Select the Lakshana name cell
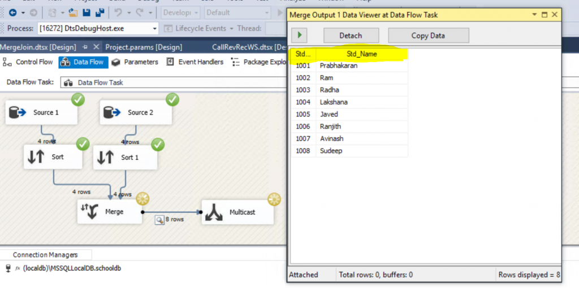The image size is (579, 288). (x=362, y=102)
